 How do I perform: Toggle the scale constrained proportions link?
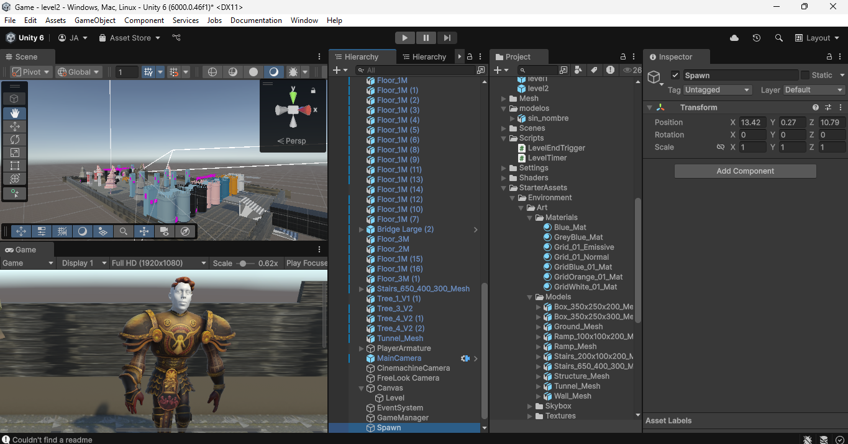[x=721, y=147]
